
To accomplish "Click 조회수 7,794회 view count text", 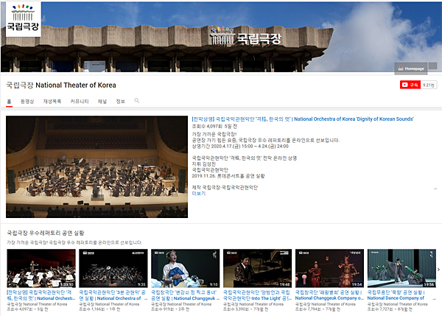I will click(x=309, y=309).
